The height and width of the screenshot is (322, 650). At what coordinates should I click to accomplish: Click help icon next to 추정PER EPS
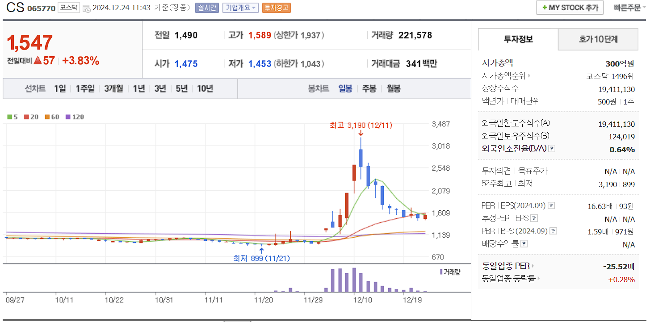pos(534,218)
